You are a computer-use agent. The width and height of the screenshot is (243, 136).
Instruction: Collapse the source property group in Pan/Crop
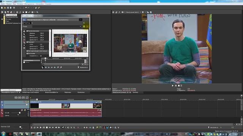tap(27, 54)
